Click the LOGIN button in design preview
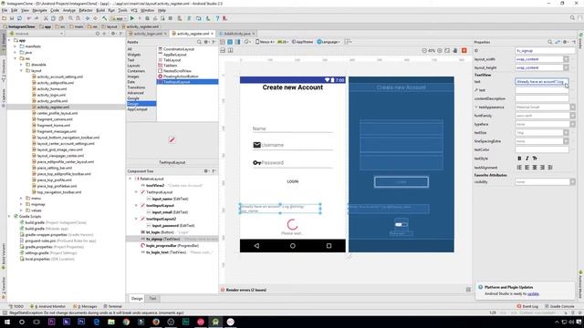 point(292,181)
